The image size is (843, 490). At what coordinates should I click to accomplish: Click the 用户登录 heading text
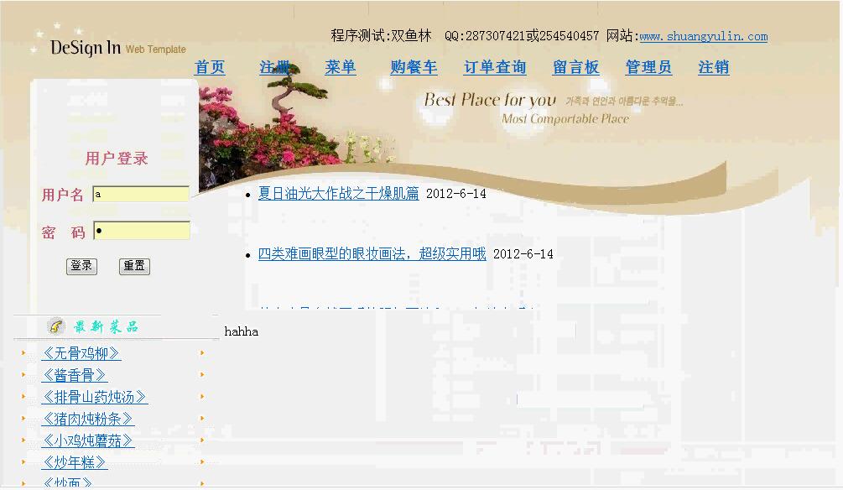click(x=117, y=158)
